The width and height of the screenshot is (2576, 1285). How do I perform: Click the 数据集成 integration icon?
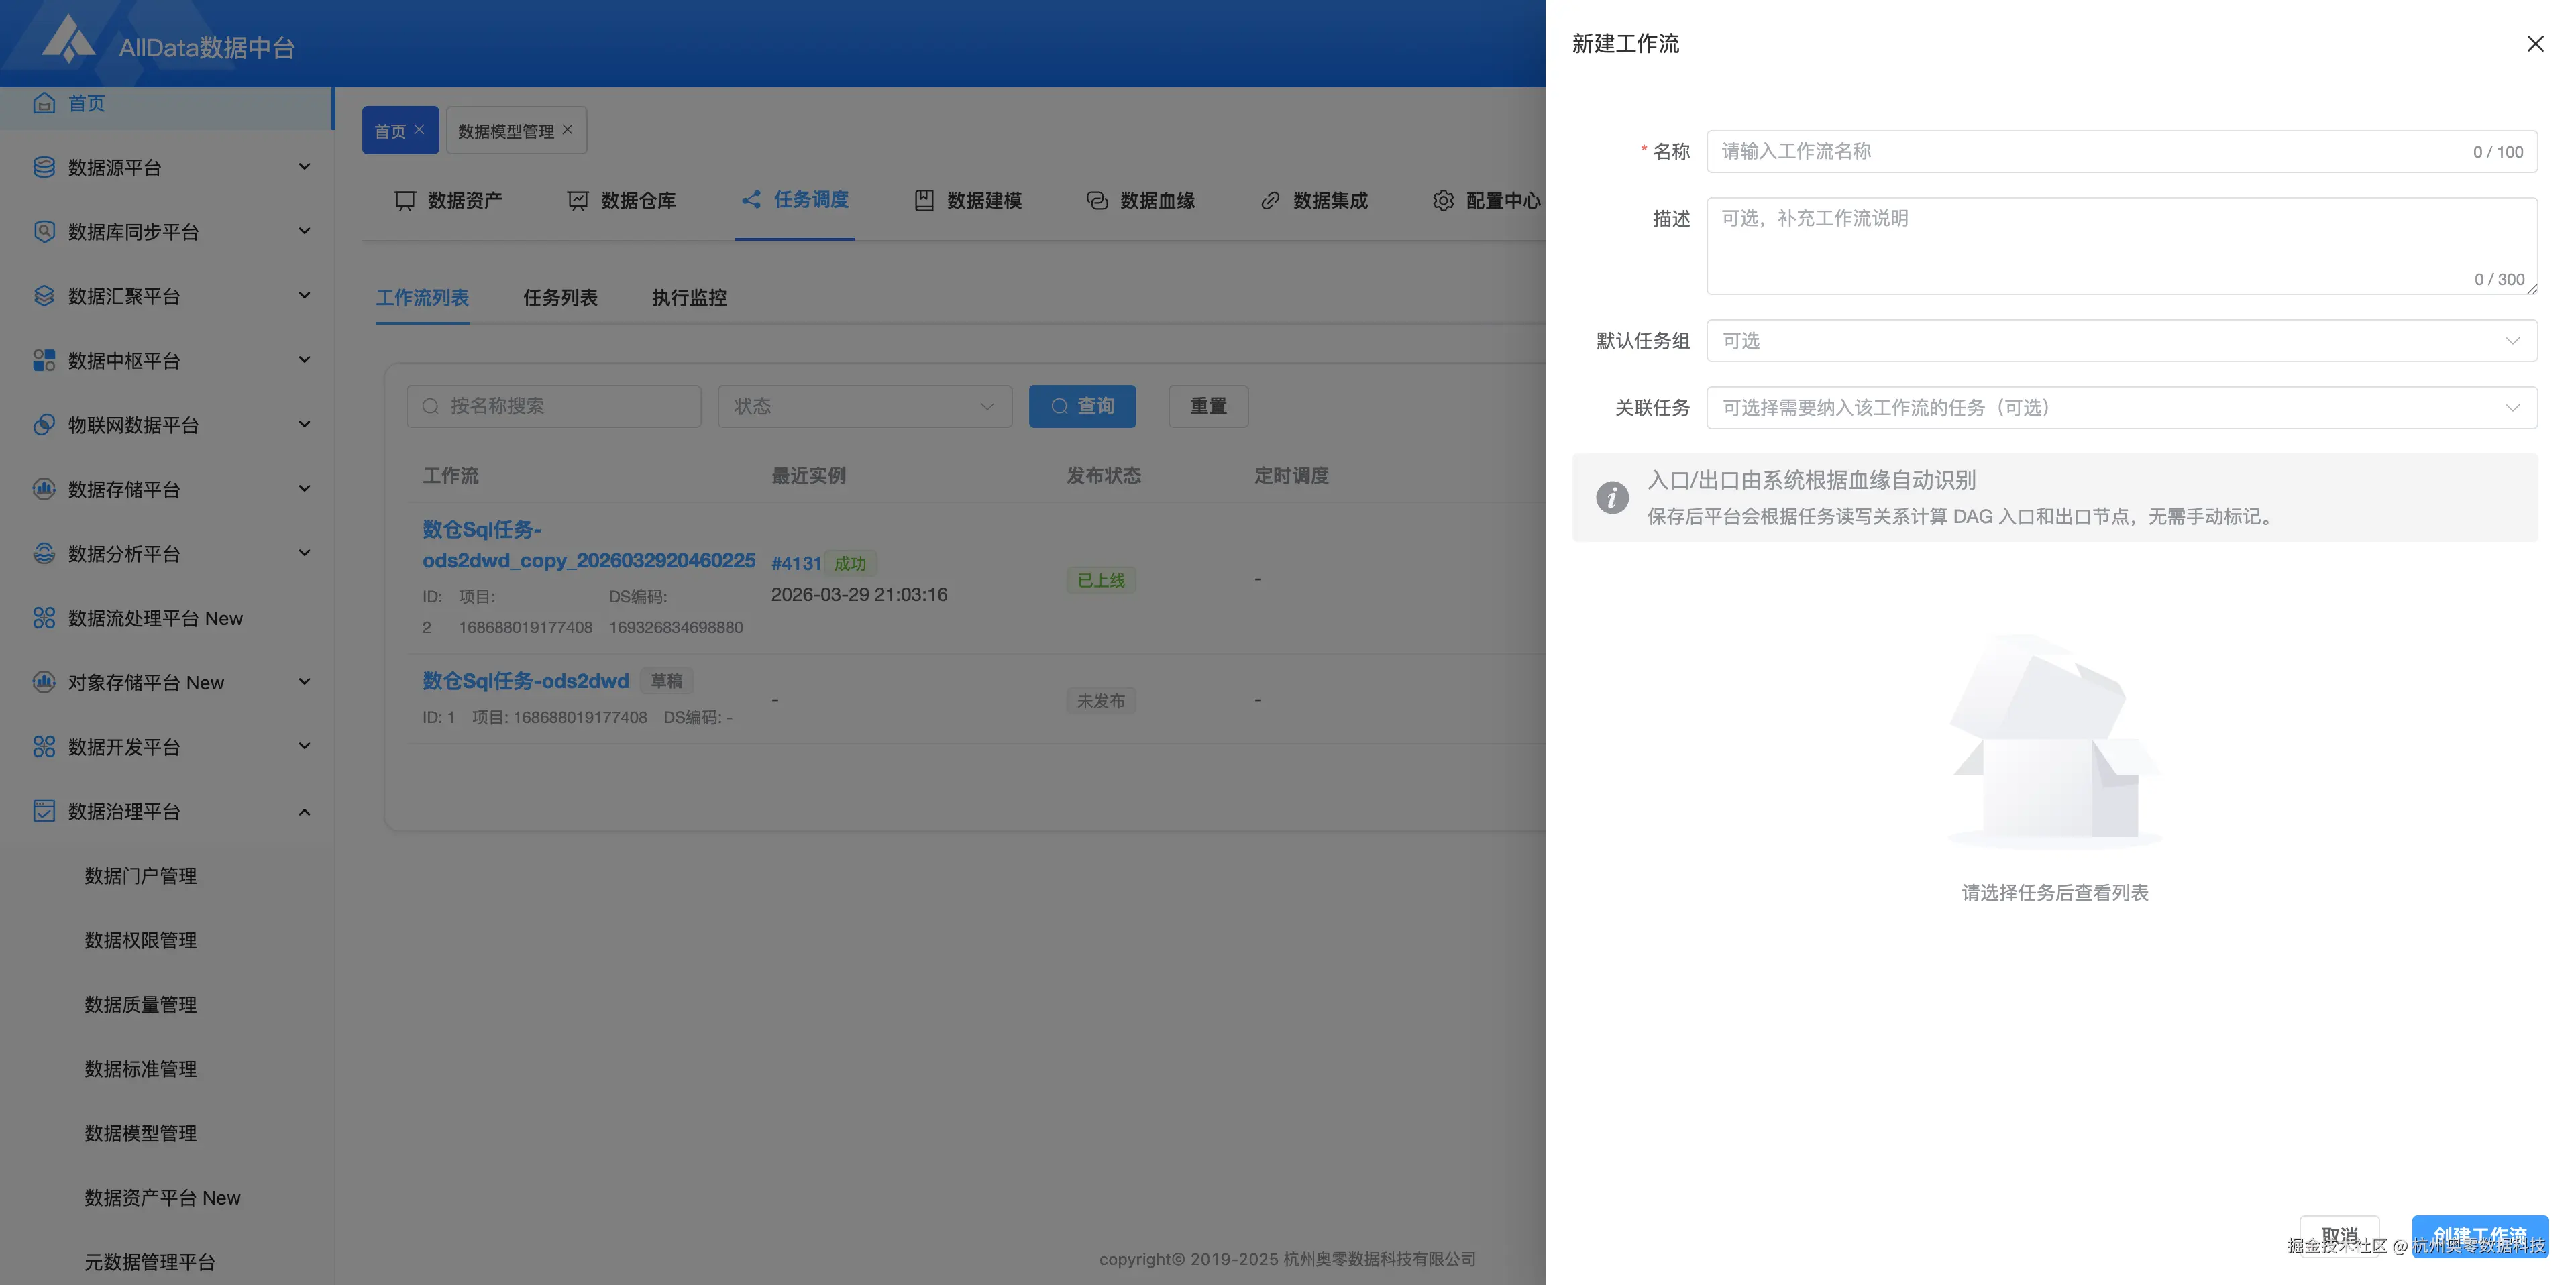pos(1269,200)
